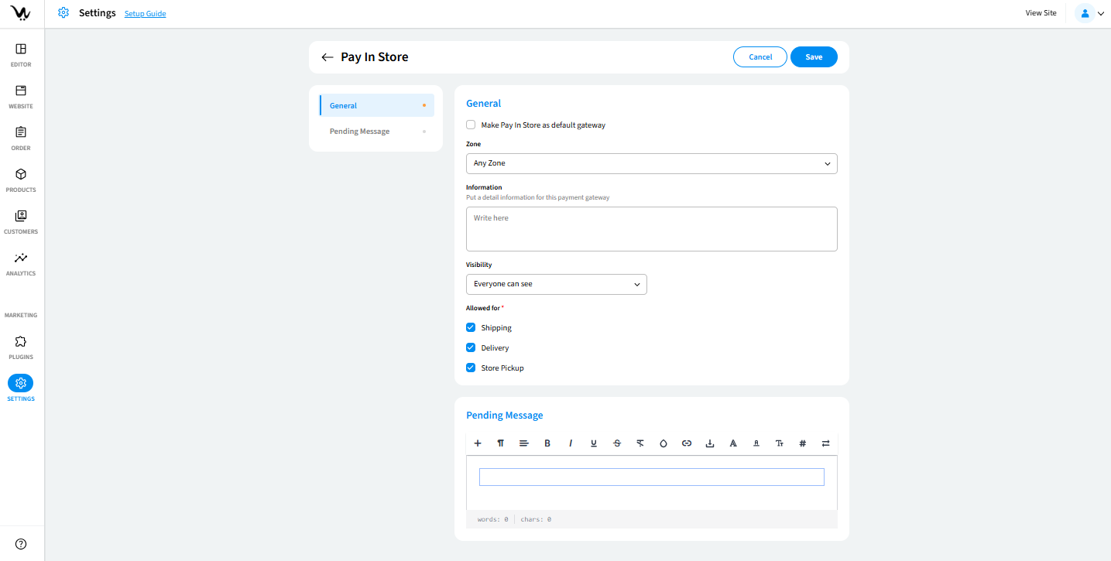
Task: Click the Save button
Action: tap(814, 57)
